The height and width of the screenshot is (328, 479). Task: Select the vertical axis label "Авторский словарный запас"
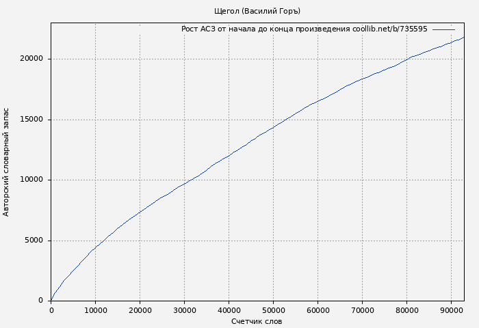(7, 162)
